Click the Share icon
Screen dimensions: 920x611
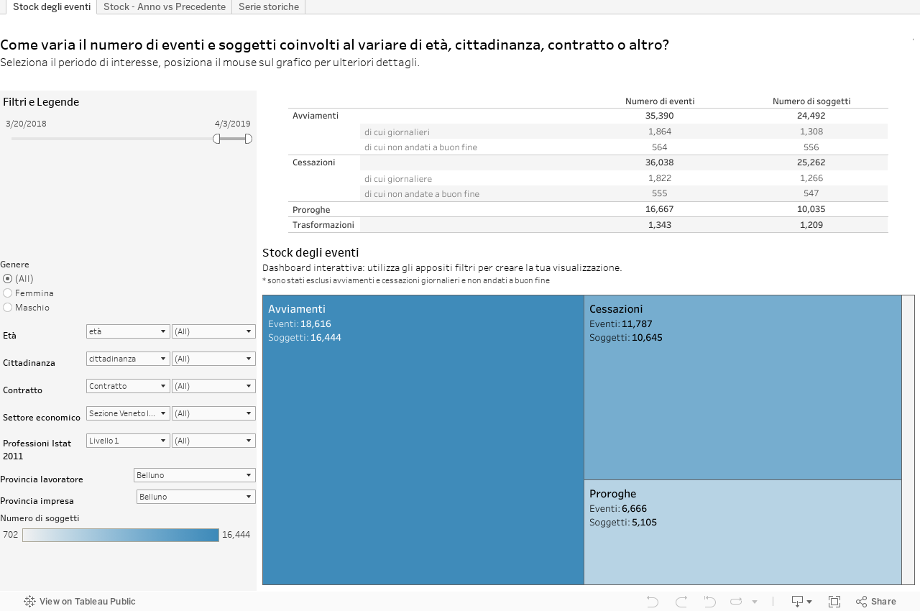(861, 602)
